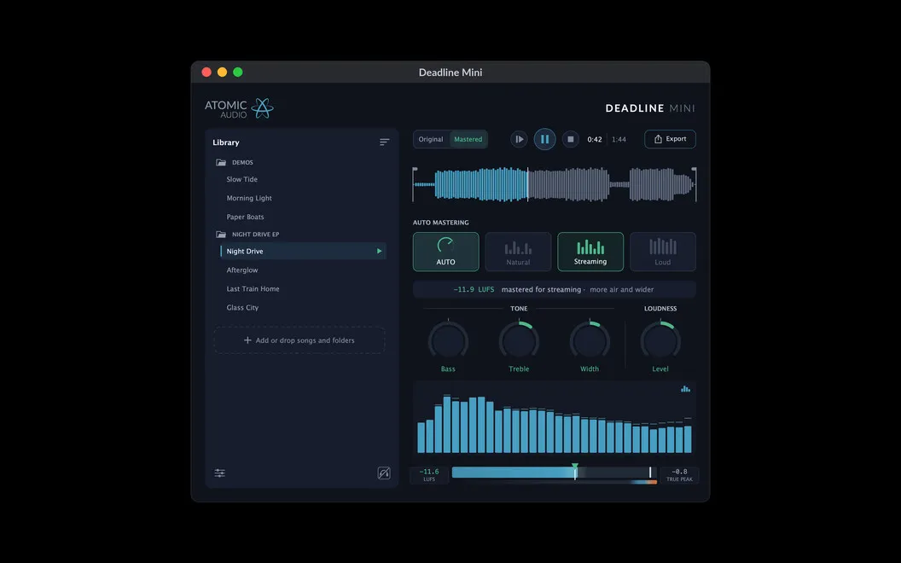This screenshot has width=901, height=563.
Task: Export the mastered track
Action: click(670, 139)
